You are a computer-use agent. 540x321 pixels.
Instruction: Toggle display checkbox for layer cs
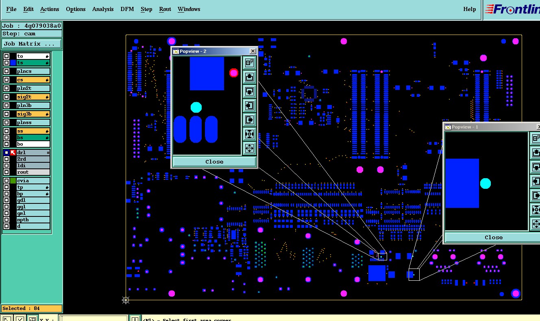(x=7, y=80)
